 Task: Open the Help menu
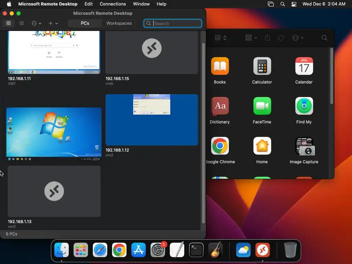[x=162, y=4]
